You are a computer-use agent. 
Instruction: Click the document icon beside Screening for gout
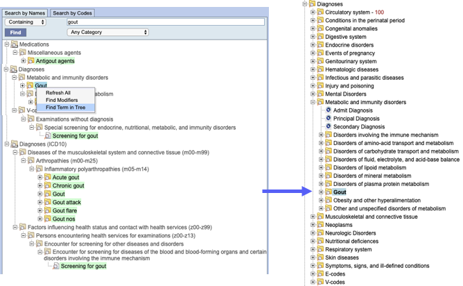click(48, 135)
